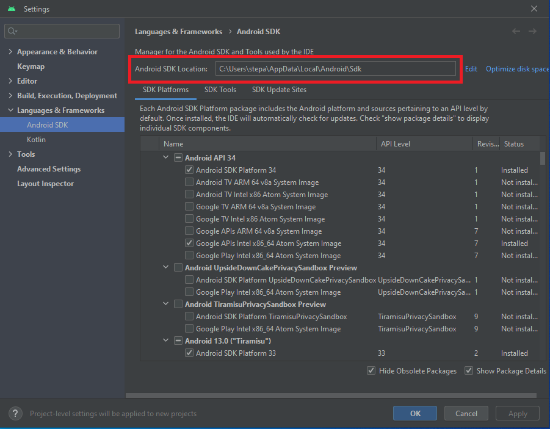
Task: Enable Google Play Intel x86_64 Atom System Image for API 34
Action: coord(189,256)
